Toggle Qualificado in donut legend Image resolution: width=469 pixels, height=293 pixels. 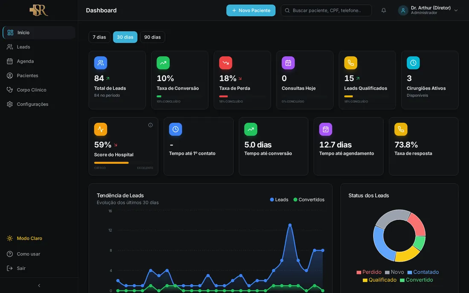[x=379, y=280]
